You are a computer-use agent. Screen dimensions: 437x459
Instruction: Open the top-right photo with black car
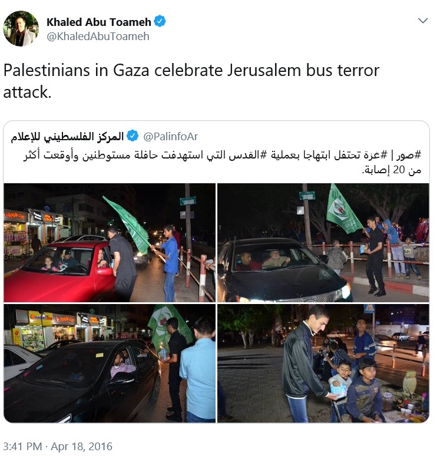[323, 243]
